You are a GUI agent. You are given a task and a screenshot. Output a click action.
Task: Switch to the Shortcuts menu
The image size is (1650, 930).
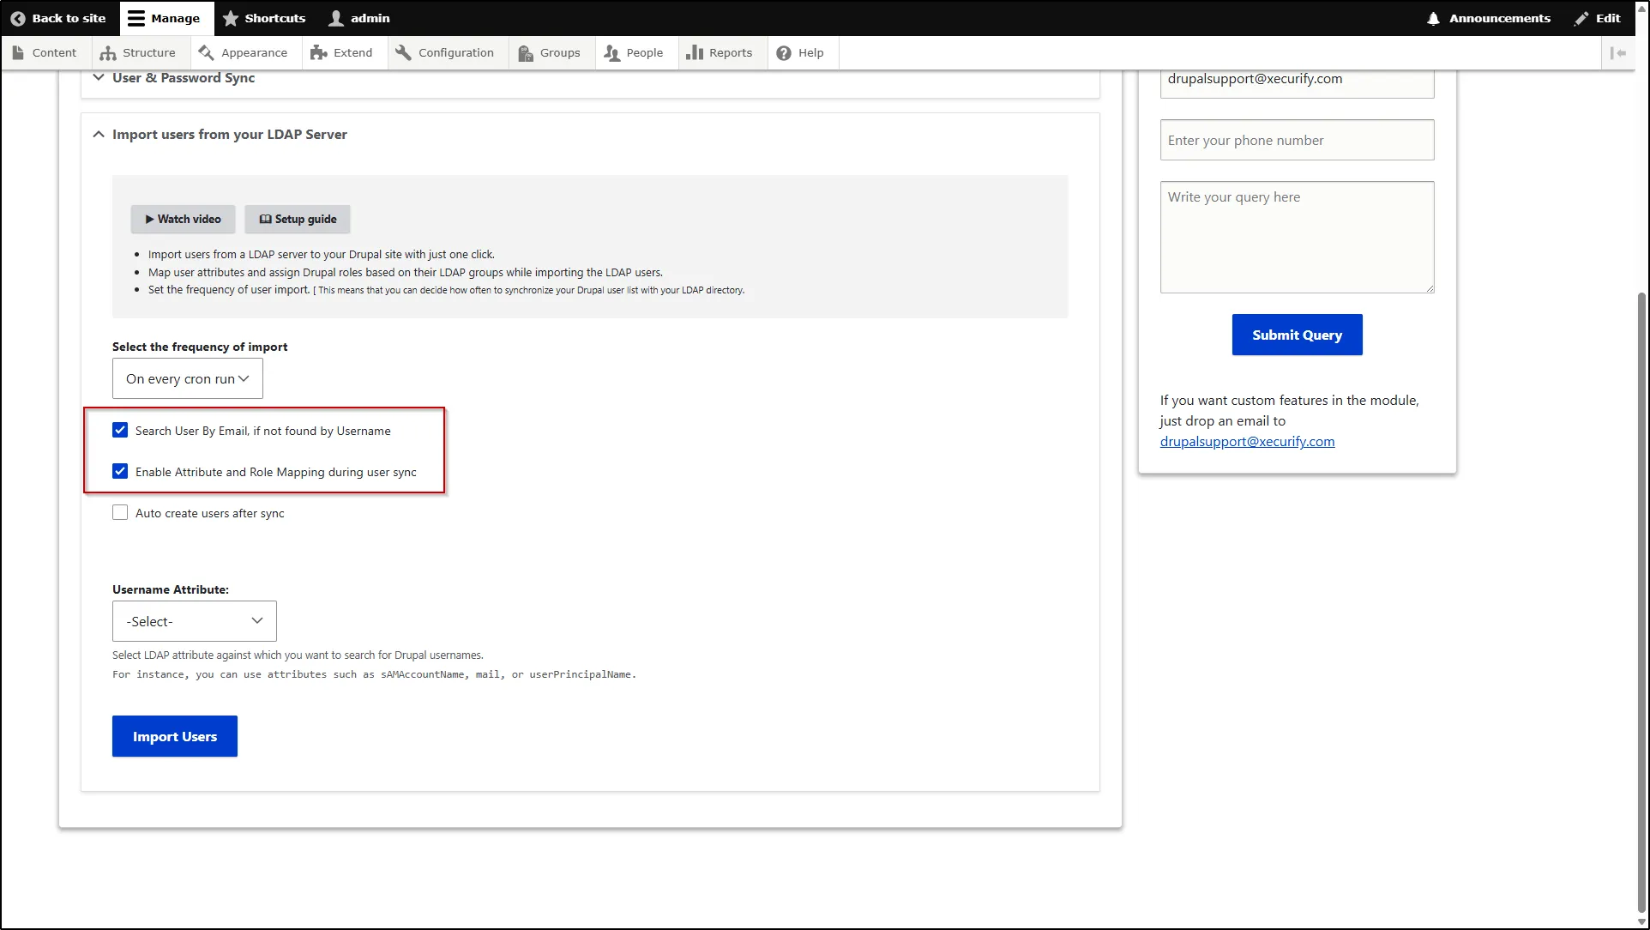[264, 17]
